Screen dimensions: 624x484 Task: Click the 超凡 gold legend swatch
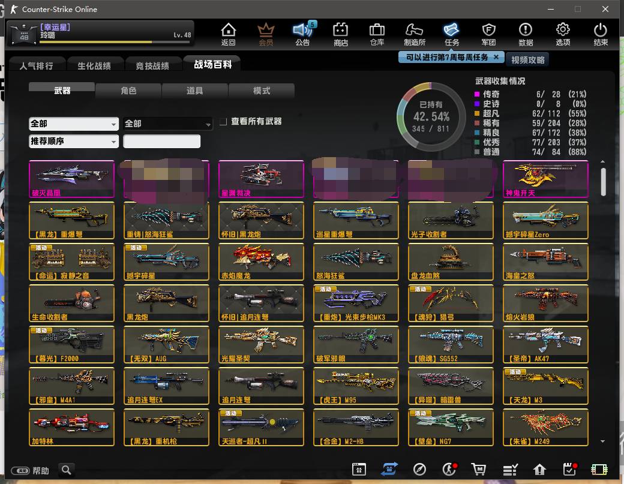tap(477, 113)
